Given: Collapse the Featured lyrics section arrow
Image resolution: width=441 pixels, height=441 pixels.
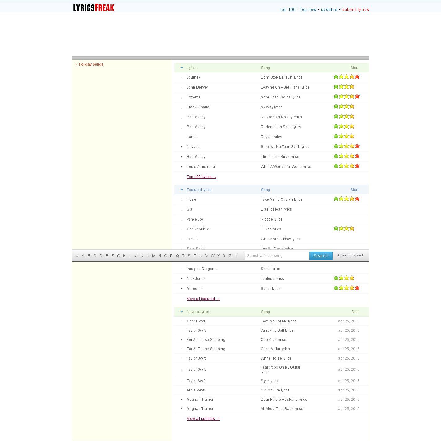Looking at the screenshot, I should tap(182, 190).
